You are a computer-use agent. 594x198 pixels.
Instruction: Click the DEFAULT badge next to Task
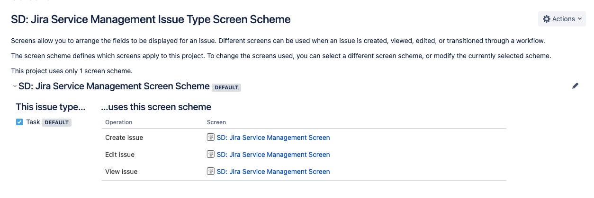[56, 122]
